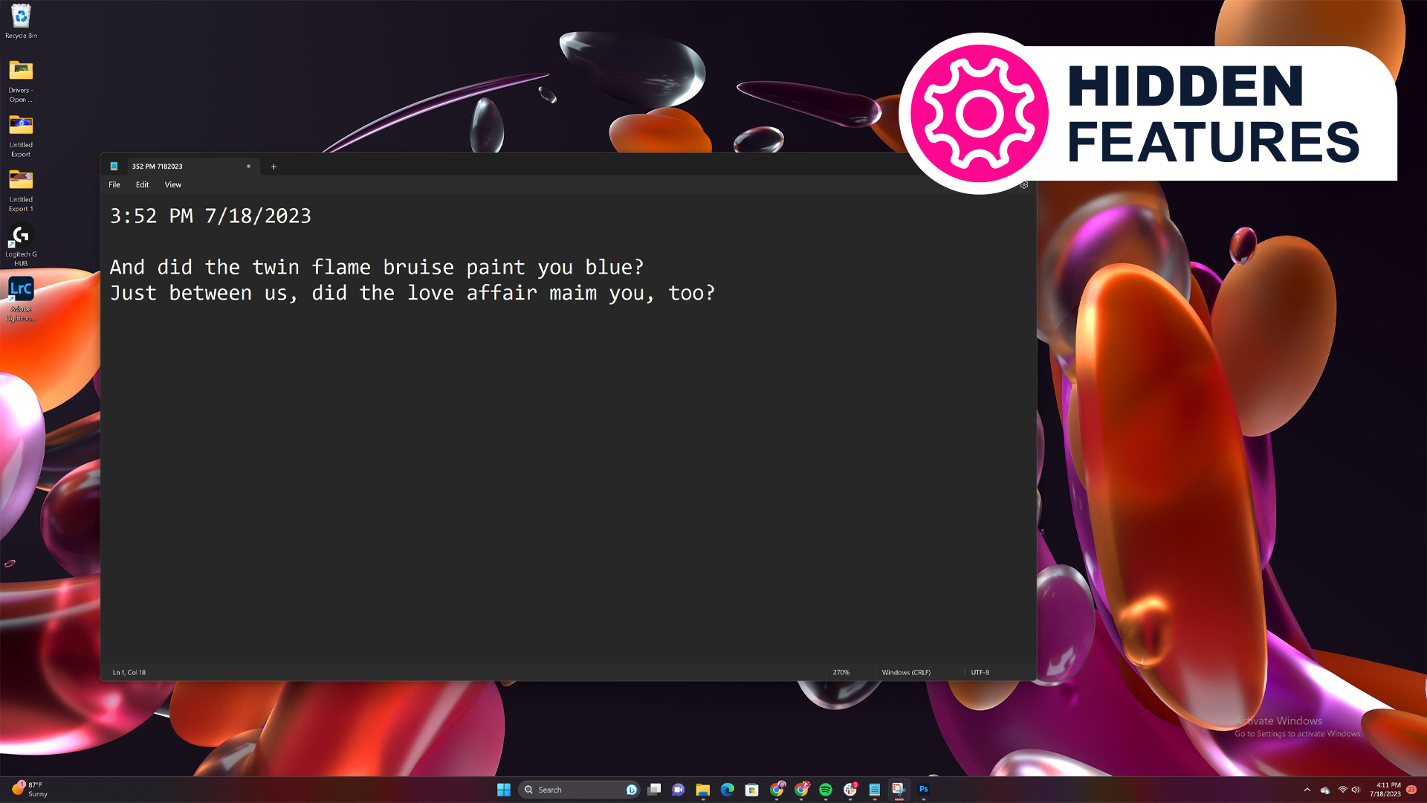The image size is (1427, 803).
Task: Click the Windows (CRLF) line ending indicator
Action: click(905, 671)
